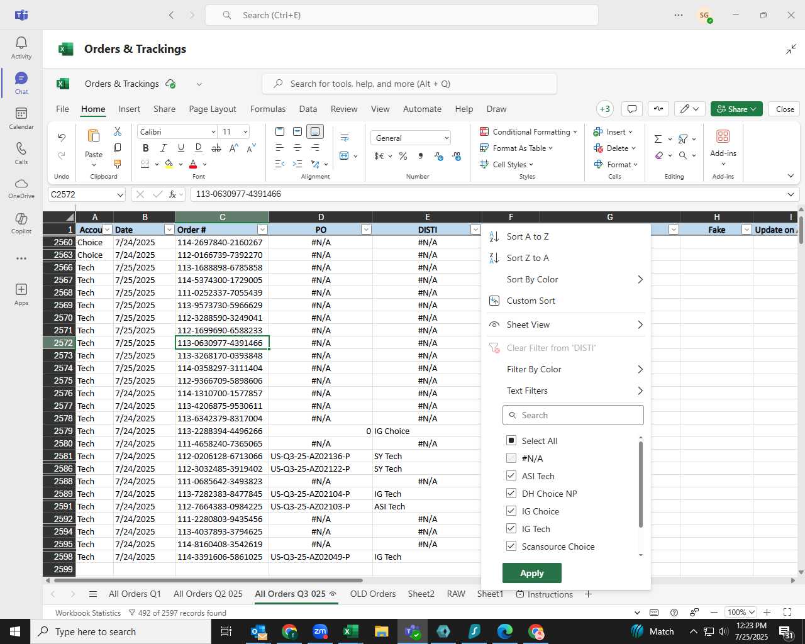Uncheck the ASI Tech filter checkbox

(511, 475)
